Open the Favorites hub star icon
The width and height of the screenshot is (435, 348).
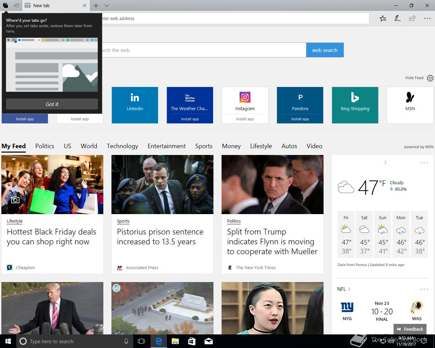[383, 18]
